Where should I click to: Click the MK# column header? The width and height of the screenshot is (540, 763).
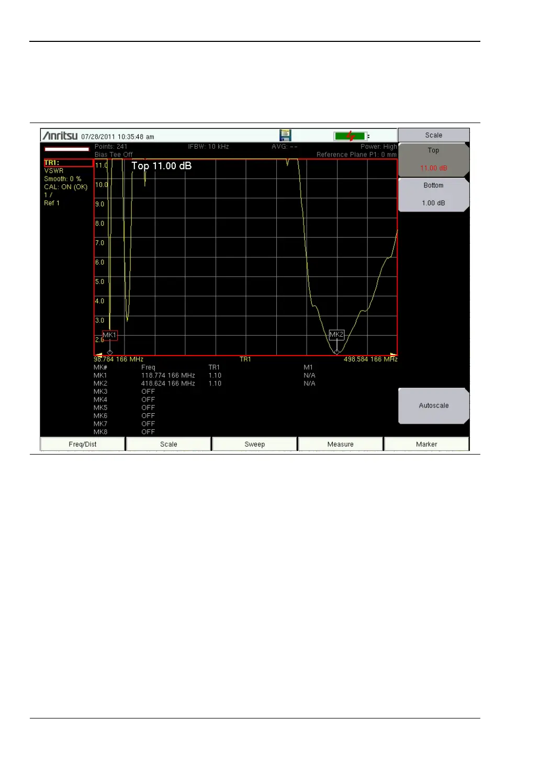coord(100,368)
